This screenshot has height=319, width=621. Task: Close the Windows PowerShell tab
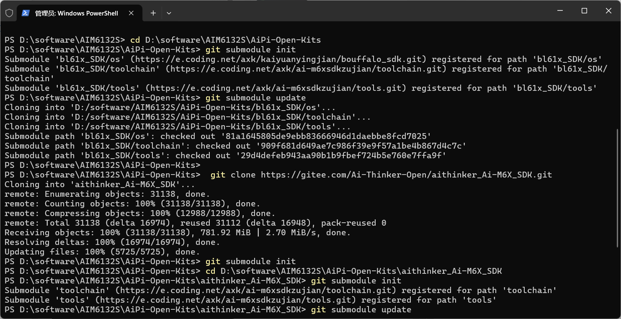[x=131, y=13]
